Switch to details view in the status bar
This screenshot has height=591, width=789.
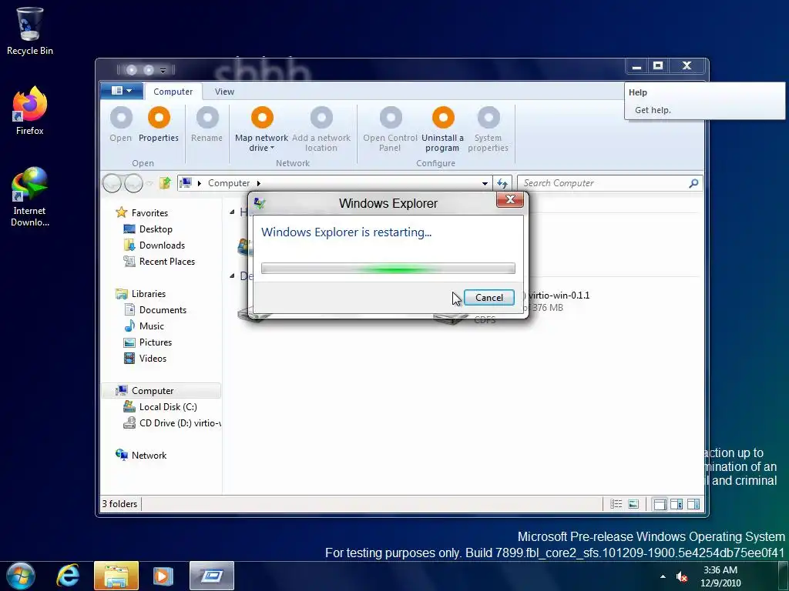[616, 503]
